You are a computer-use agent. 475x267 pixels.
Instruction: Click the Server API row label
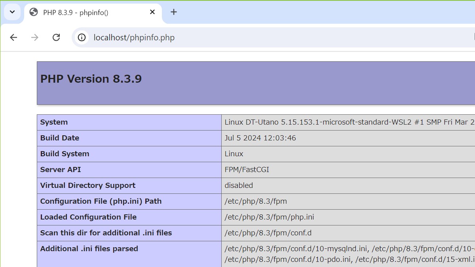point(61,170)
